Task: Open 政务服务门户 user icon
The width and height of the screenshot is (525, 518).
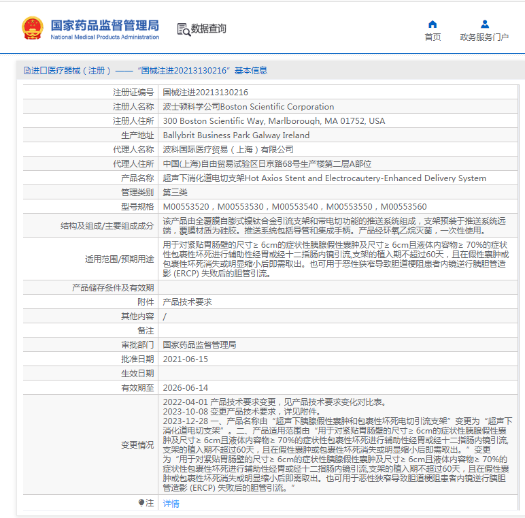Action: (484, 24)
